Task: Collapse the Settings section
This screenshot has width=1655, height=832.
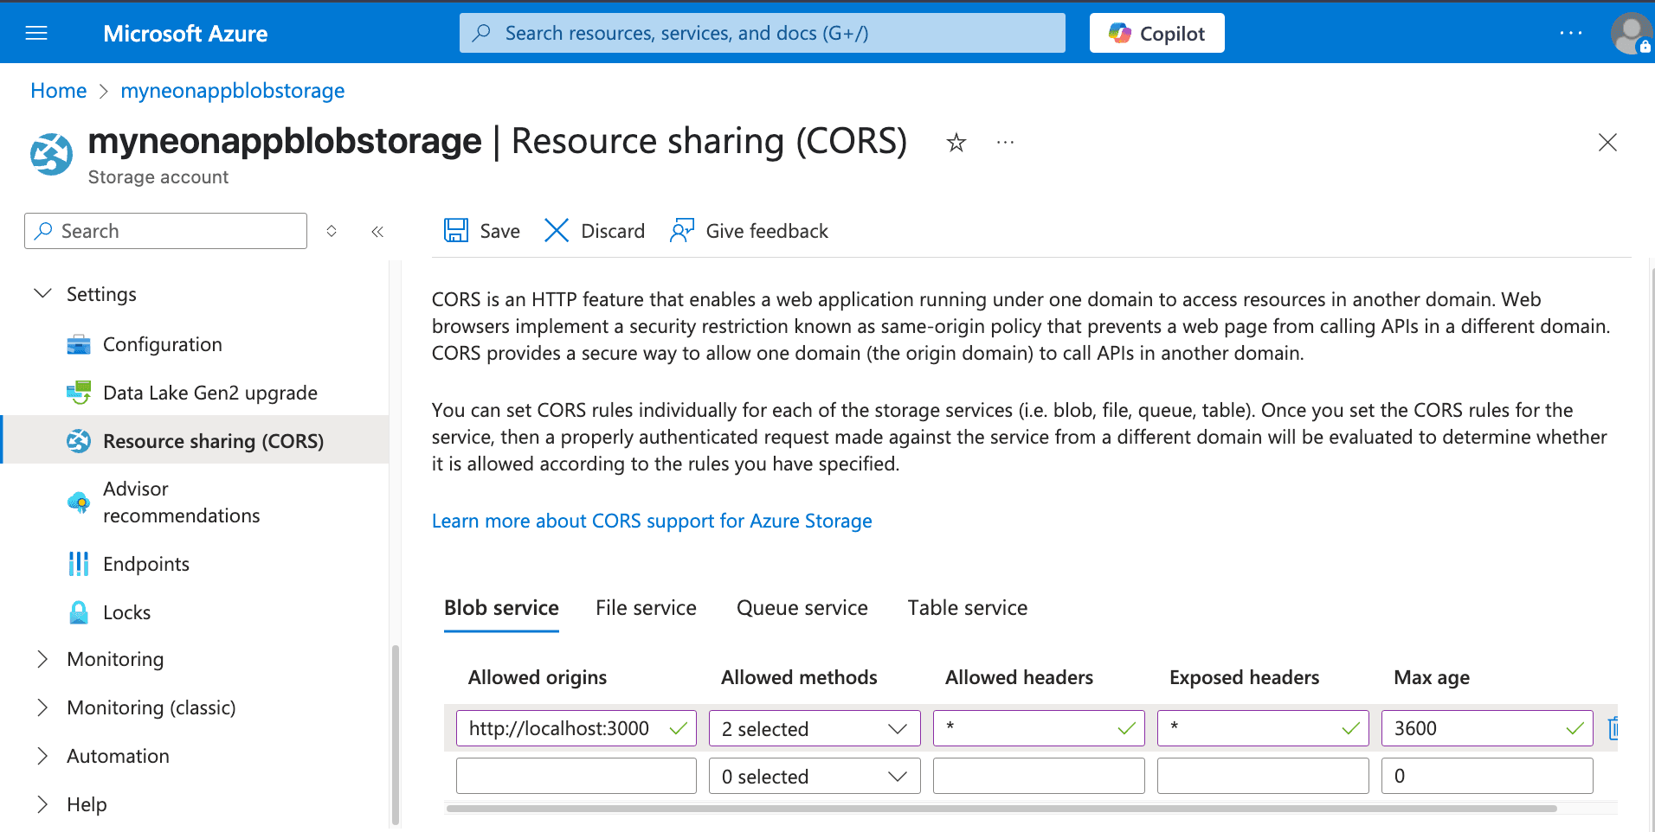Action: pyautogui.click(x=42, y=293)
